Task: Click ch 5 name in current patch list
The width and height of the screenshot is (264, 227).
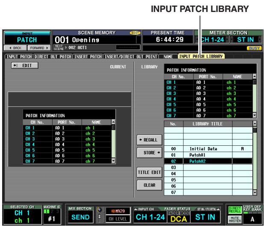Action: click(x=90, y=150)
